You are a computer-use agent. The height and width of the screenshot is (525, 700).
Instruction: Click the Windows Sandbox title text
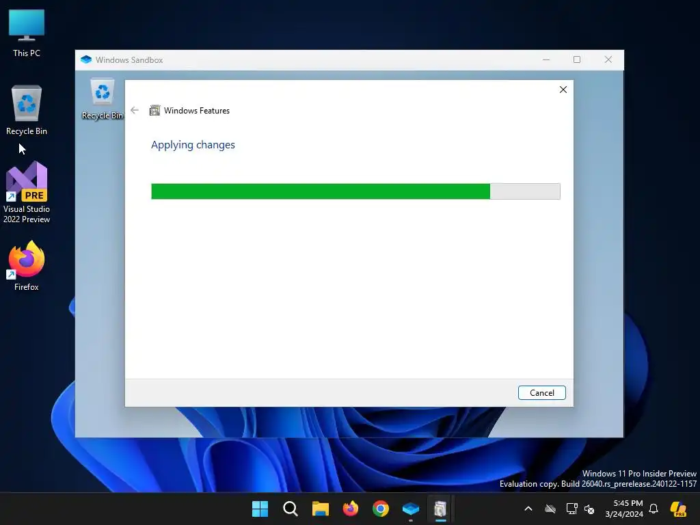coord(129,60)
